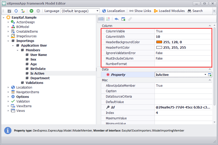218x145 pixels.
Task: Click the orange HeaderBackgroundColor swatch
Action: pyautogui.click(x=159, y=42)
